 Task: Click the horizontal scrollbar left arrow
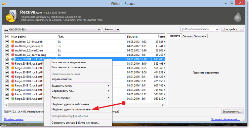pos(6,105)
